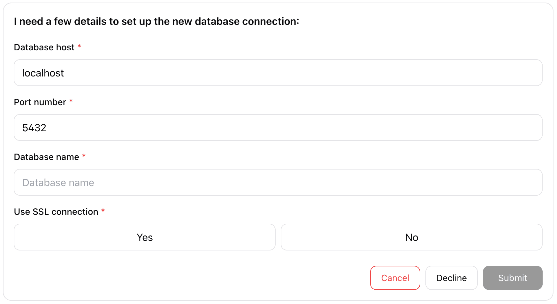Choose No for SSL connection

coord(411,237)
